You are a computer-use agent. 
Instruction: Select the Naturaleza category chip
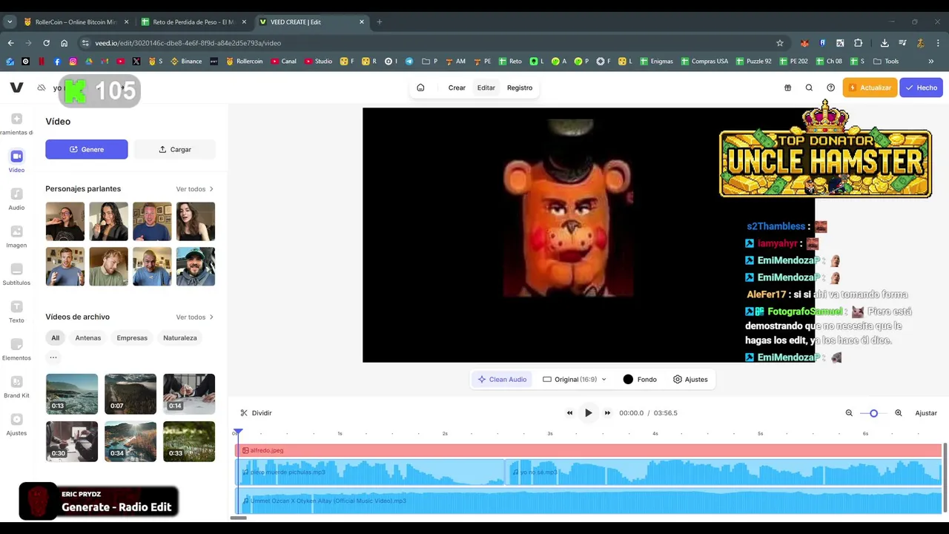(x=180, y=337)
